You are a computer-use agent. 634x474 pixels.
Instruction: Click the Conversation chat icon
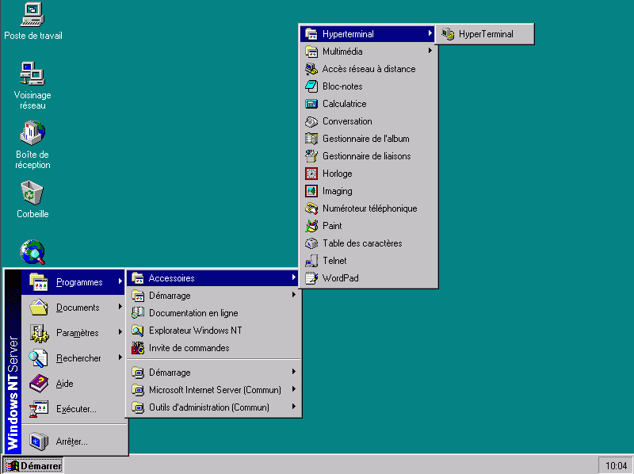[311, 121]
